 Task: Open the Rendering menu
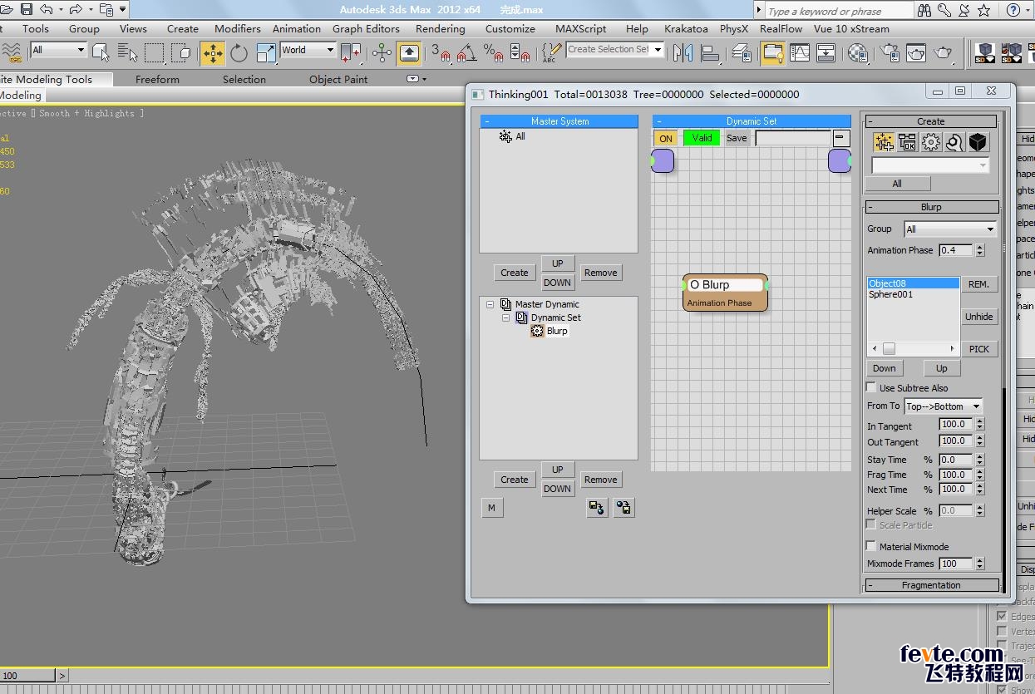[x=440, y=28]
